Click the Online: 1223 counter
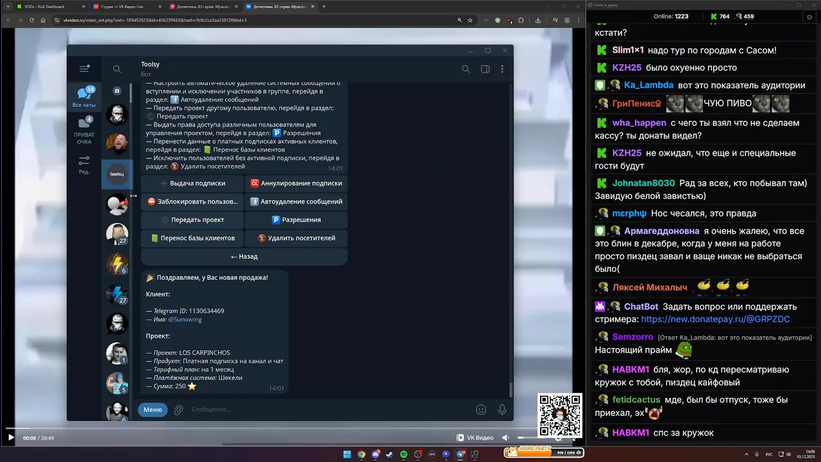This screenshot has height=462, width=821. click(671, 16)
